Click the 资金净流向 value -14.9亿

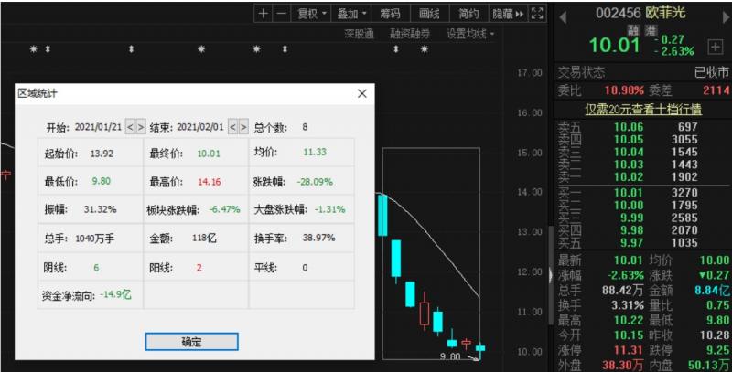pos(115,295)
